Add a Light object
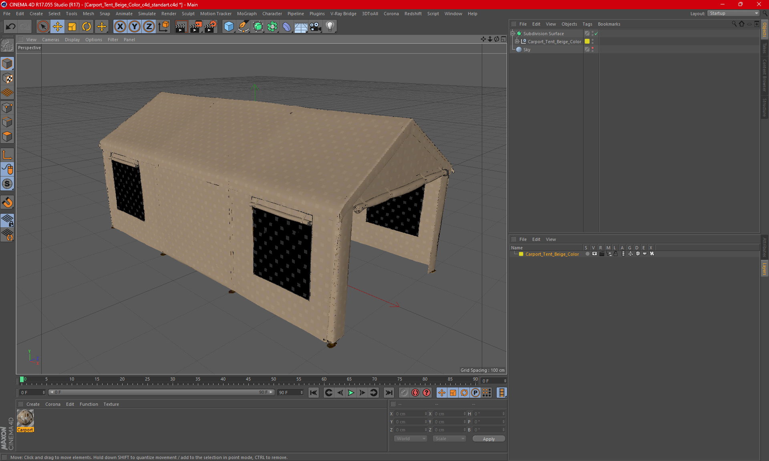This screenshot has width=769, height=461. pyautogui.click(x=330, y=27)
